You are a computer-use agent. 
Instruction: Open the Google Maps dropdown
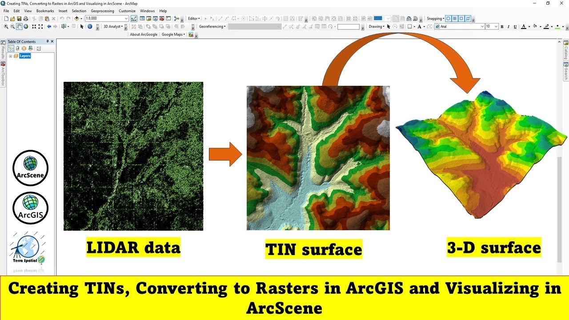pyautogui.click(x=173, y=35)
